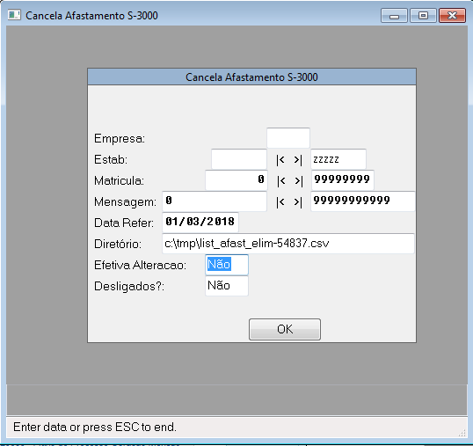Click the first-value arrow icon in Mensagem row

pos(280,201)
